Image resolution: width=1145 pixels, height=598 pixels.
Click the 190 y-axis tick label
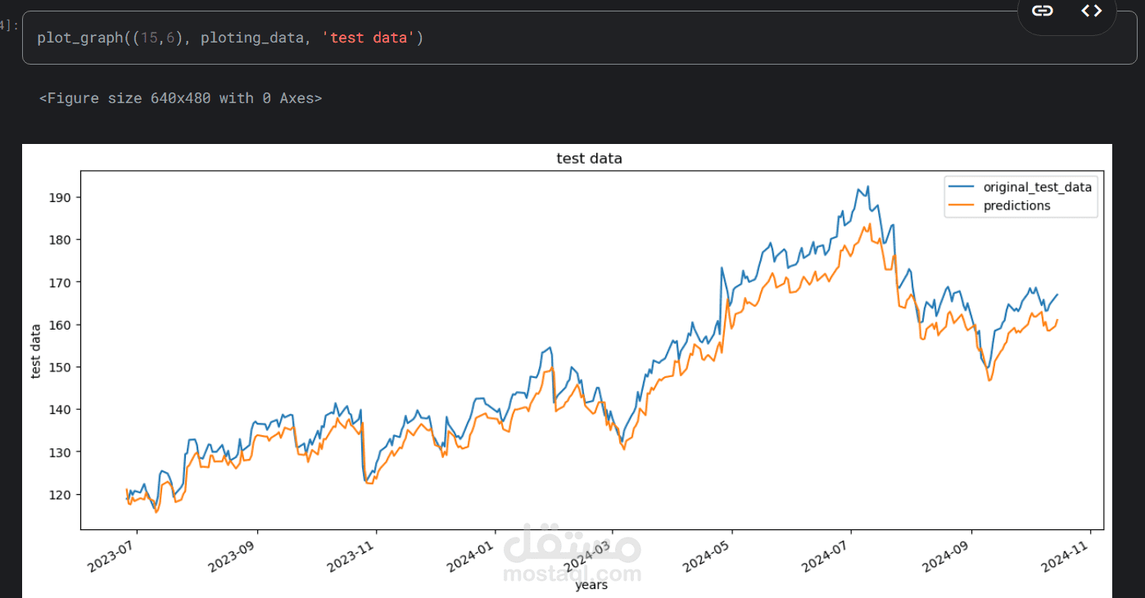[61, 197]
